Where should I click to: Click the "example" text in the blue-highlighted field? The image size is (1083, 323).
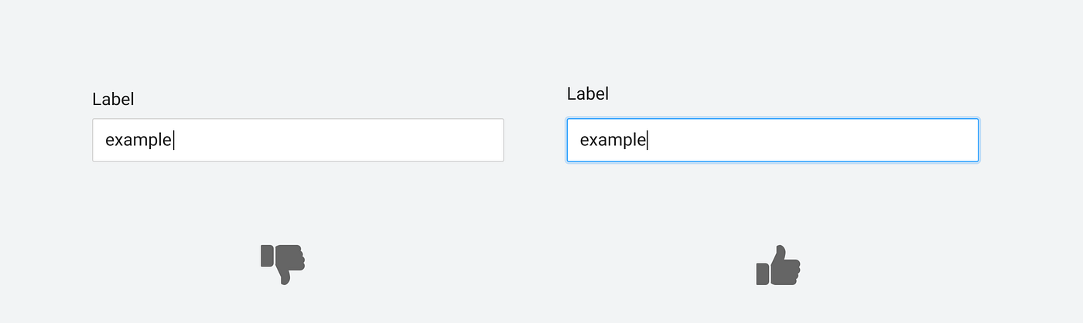(x=613, y=140)
